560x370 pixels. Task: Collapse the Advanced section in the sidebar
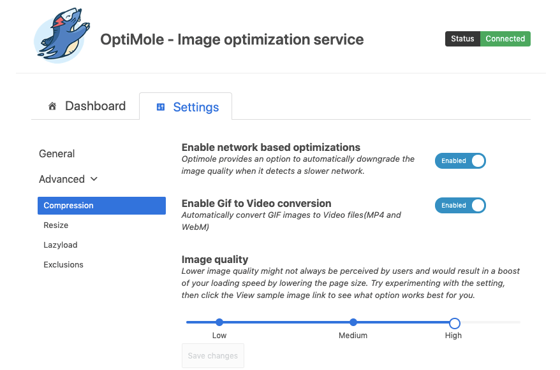pyautogui.click(x=93, y=179)
